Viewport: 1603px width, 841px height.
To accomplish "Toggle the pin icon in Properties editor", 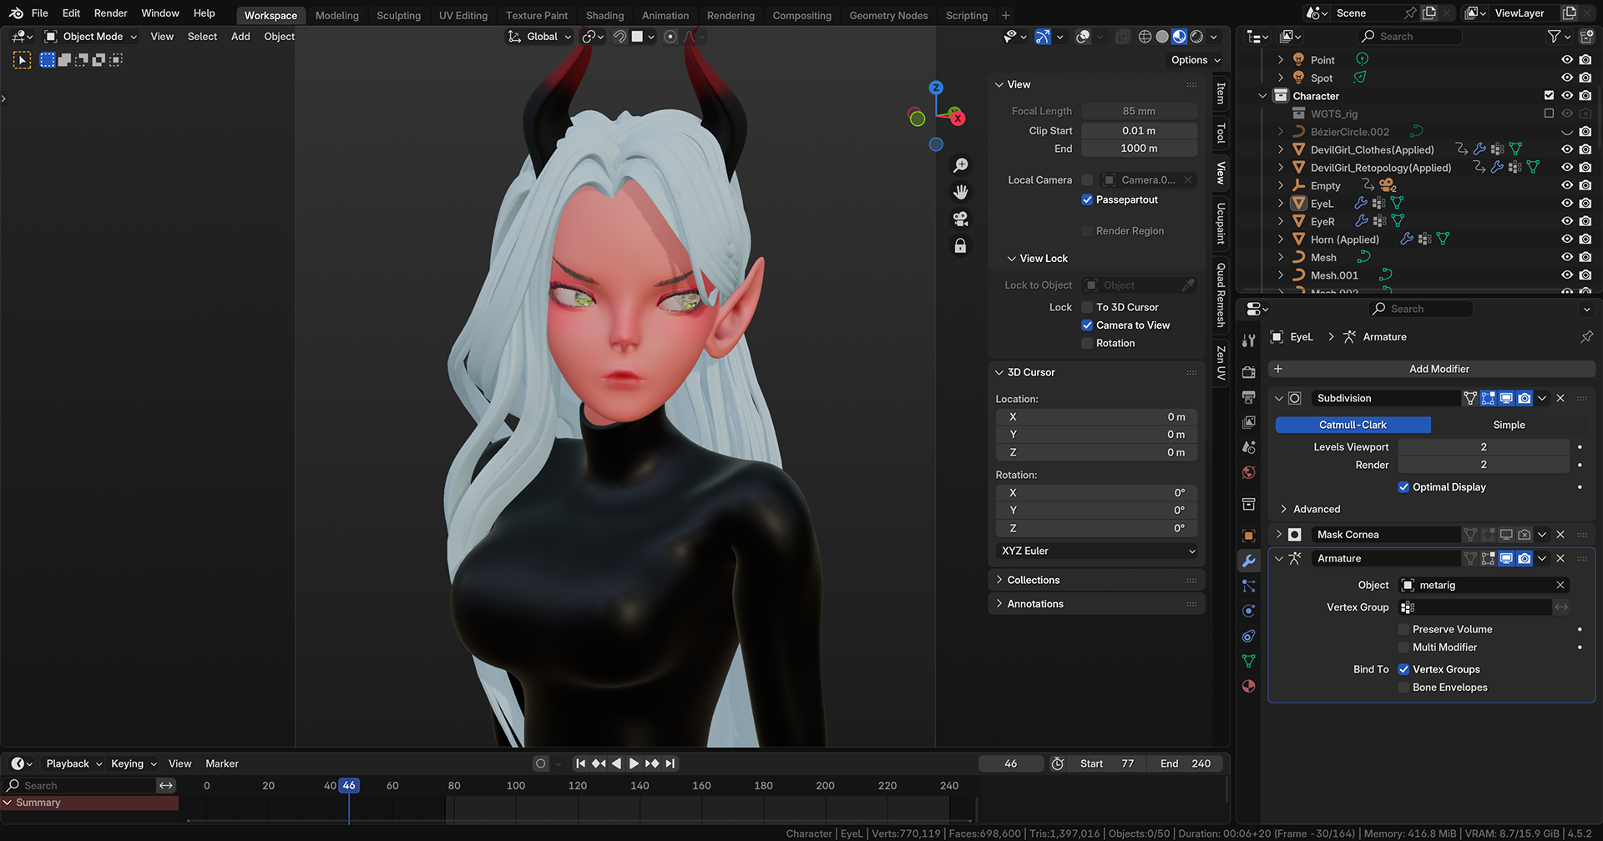I will pyautogui.click(x=1586, y=337).
